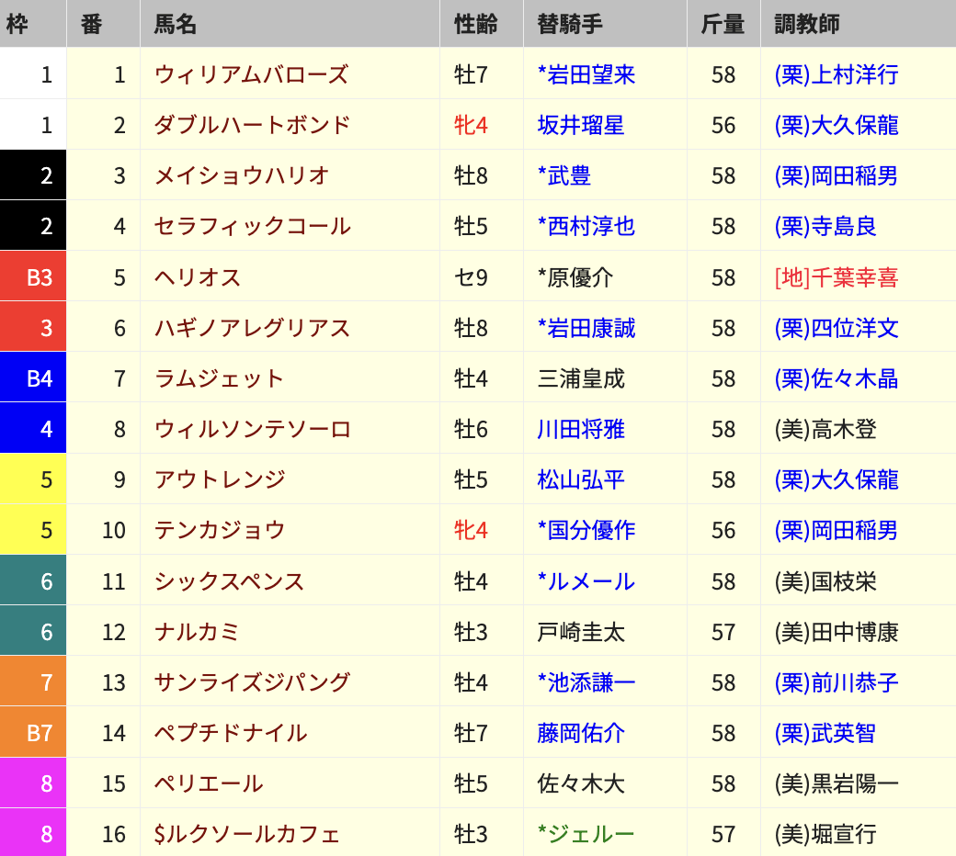The height and width of the screenshot is (856, 956).
Task: Click red B3 frame cell
Action: pos(33,276)
